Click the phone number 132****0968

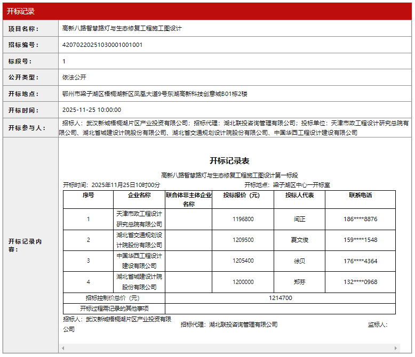coord(360,282)
